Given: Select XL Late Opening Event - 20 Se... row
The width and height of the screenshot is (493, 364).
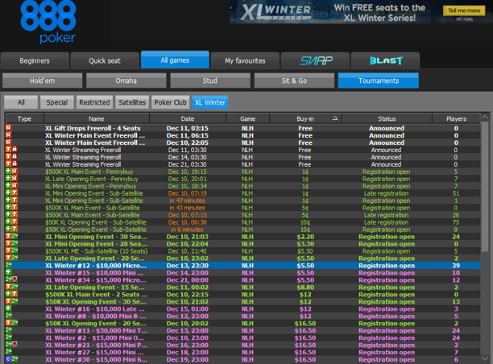Looking at the screenshot, I should click(242, 258).
